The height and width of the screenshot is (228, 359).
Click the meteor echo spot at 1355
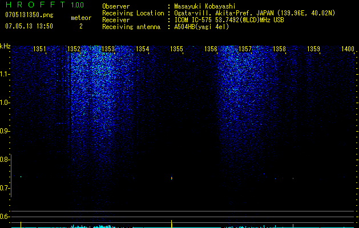[171, 178]
